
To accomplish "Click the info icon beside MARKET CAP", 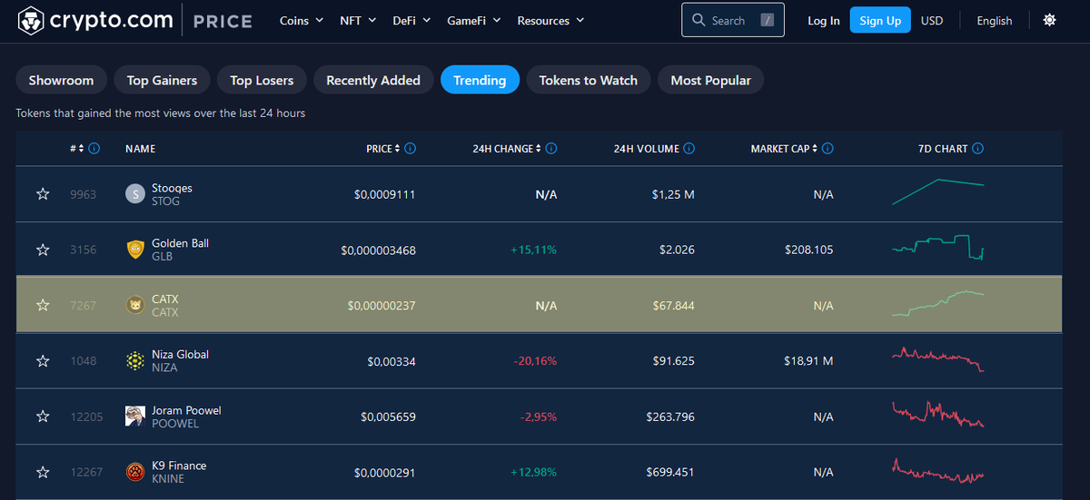I will (x=827, y=148).
